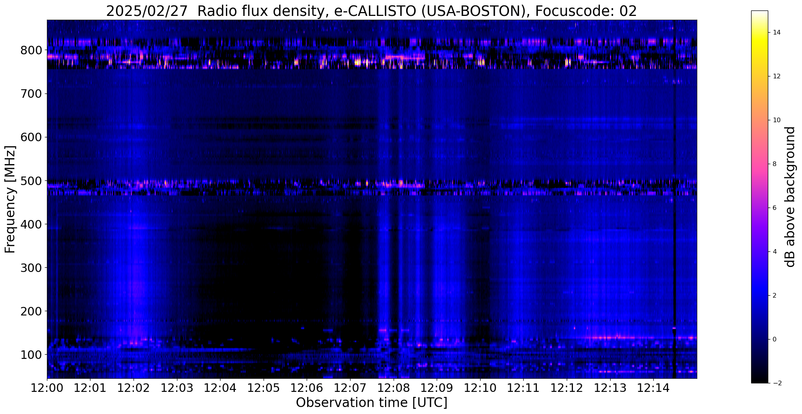Viewport: 802px width, 414px height.
Task: Click the '800' frequency axis label
Action: [x=31, y=50]
